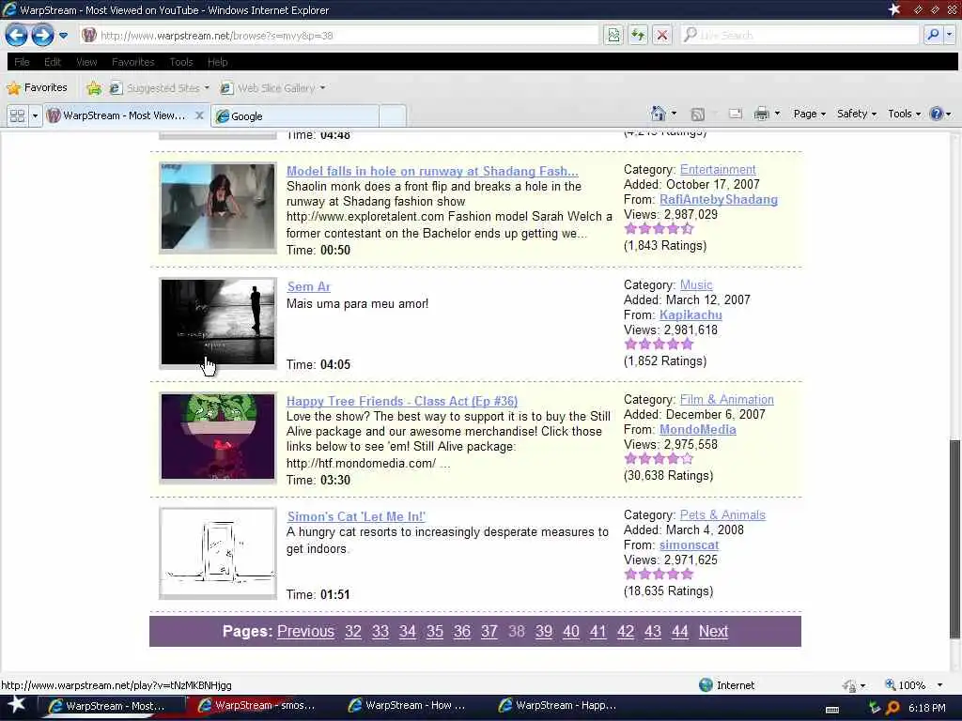Viewport: 962px width, 721px height.
Task: Switch to 'WarpStream - How ...' taskbar window
Action: coord(408,706)
